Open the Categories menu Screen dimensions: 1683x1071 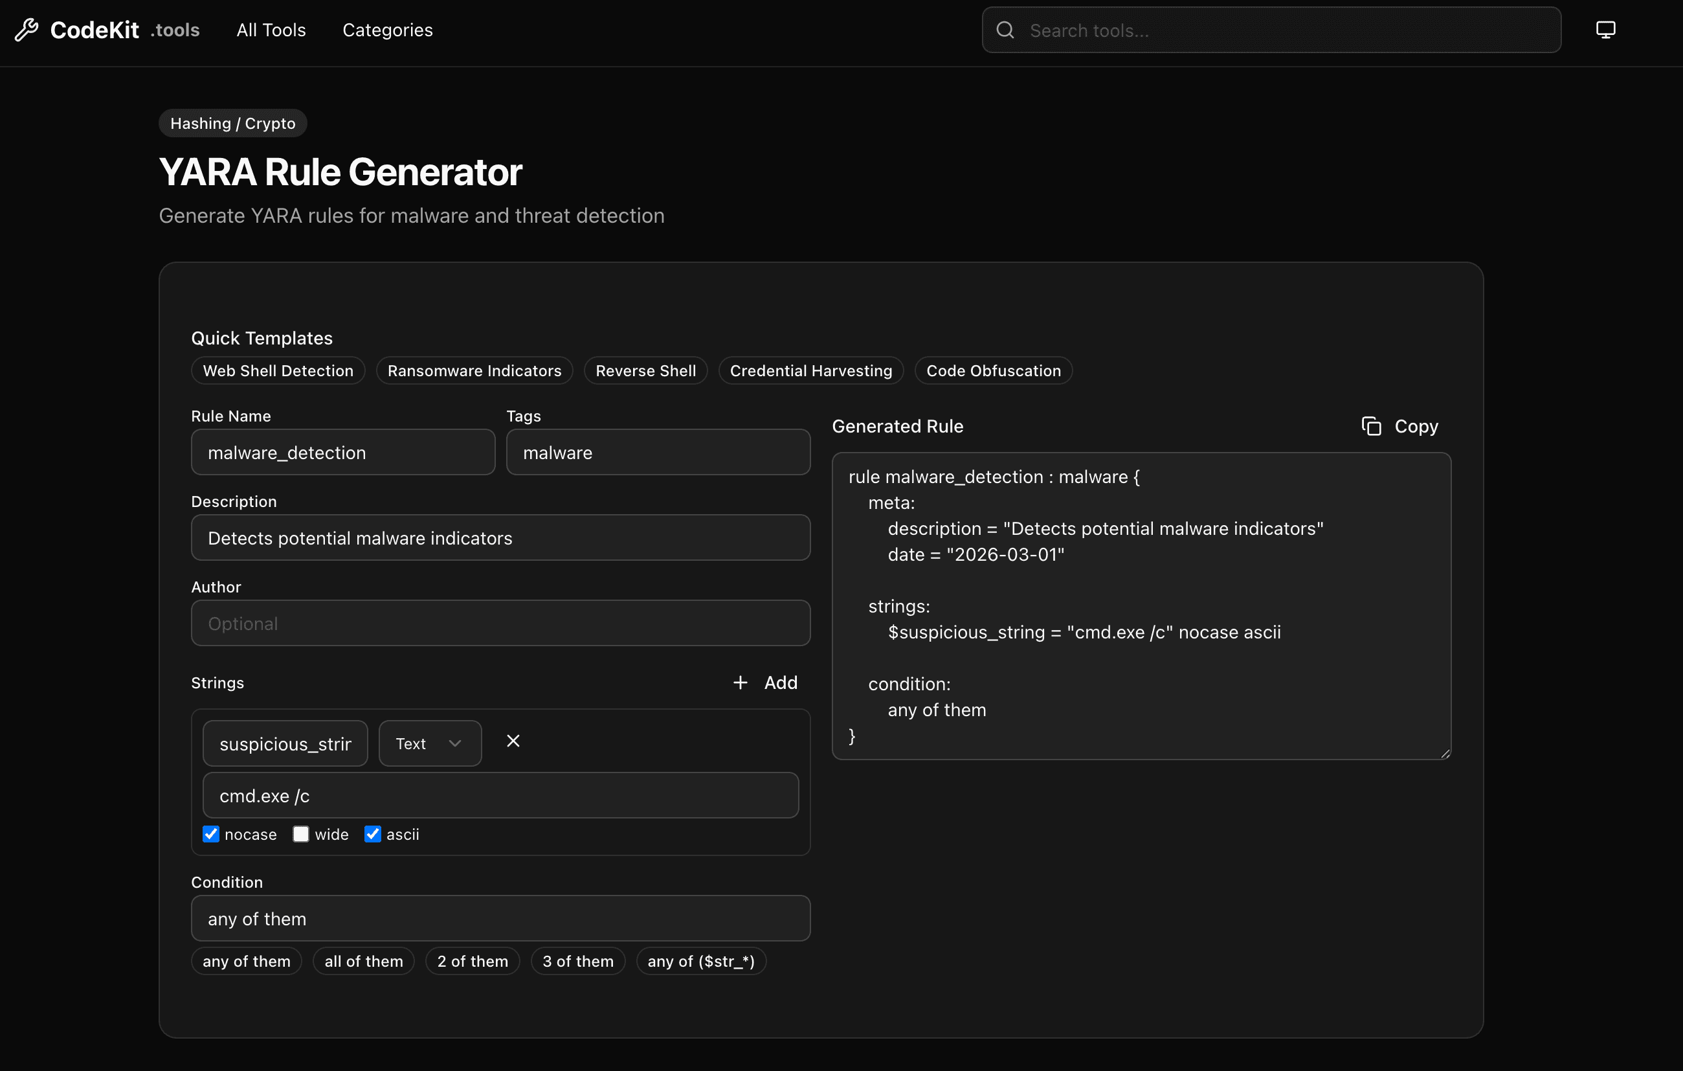click(387, 30)
